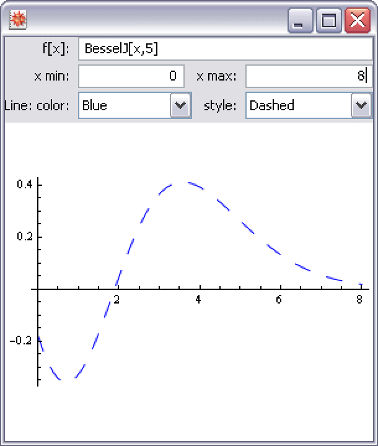This screenshot has height=446, width=378.
Task: Click the x-axis tick label 8
Action: point(359,300)
